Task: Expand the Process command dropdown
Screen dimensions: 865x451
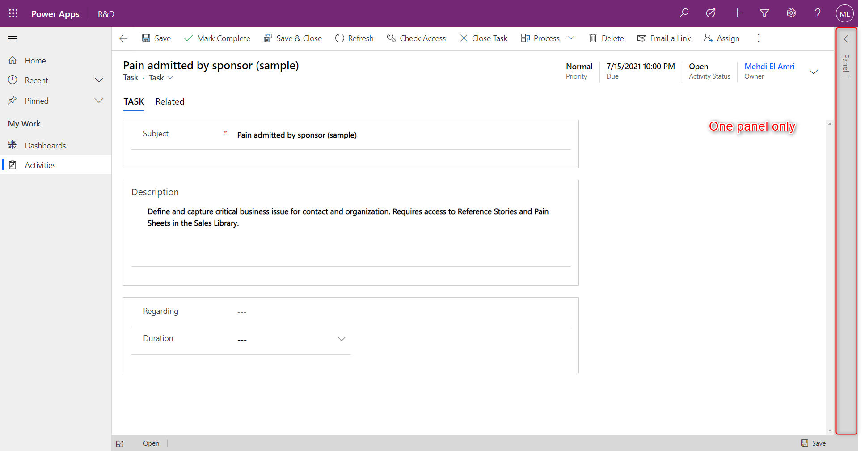Action: (571, 38)
